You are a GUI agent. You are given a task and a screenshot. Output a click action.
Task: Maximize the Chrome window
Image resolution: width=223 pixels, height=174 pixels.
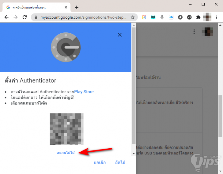point(203,4)
